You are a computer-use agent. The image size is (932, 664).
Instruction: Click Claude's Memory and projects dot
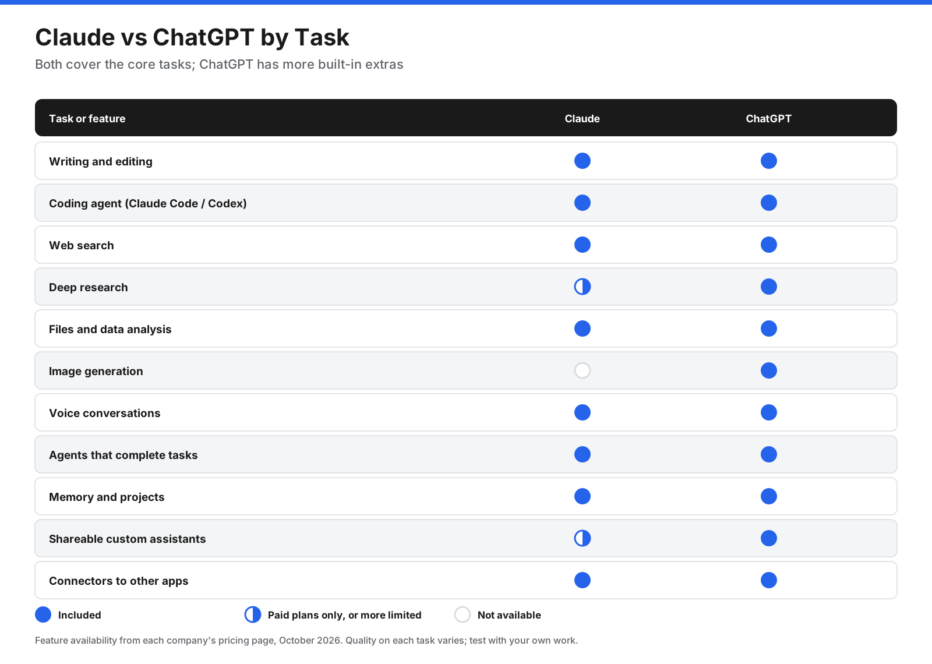click(582, 496)
